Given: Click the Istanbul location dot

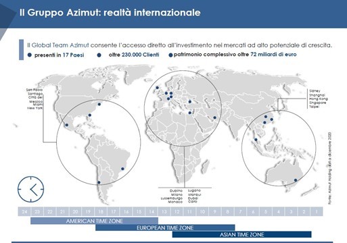Looking at the screenshot, I should click(x=190, y=102).
